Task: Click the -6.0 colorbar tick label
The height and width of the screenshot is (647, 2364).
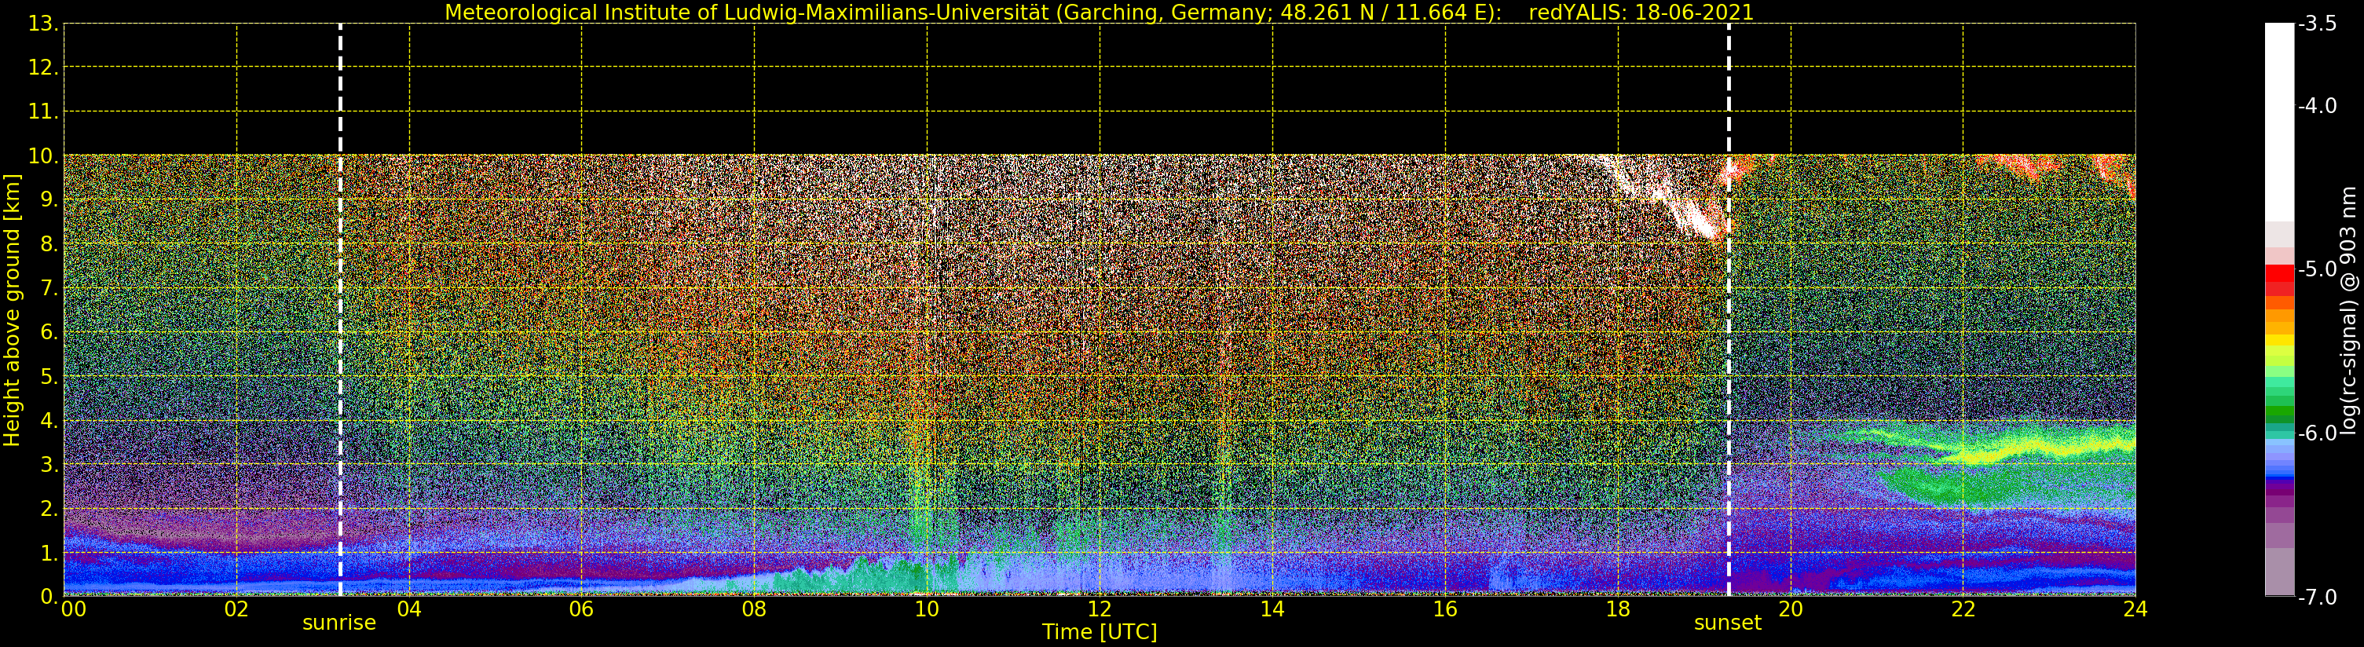Action: coord(2317,433)
